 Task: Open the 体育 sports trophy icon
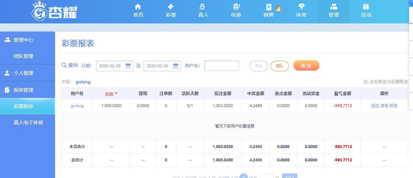click(301, 7)
